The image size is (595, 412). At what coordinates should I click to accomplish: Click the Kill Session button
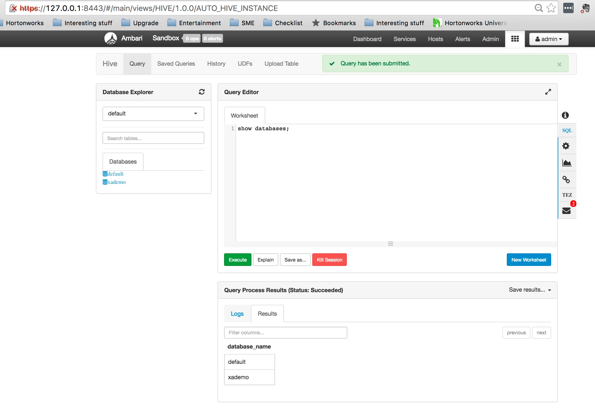pos(330,260)
